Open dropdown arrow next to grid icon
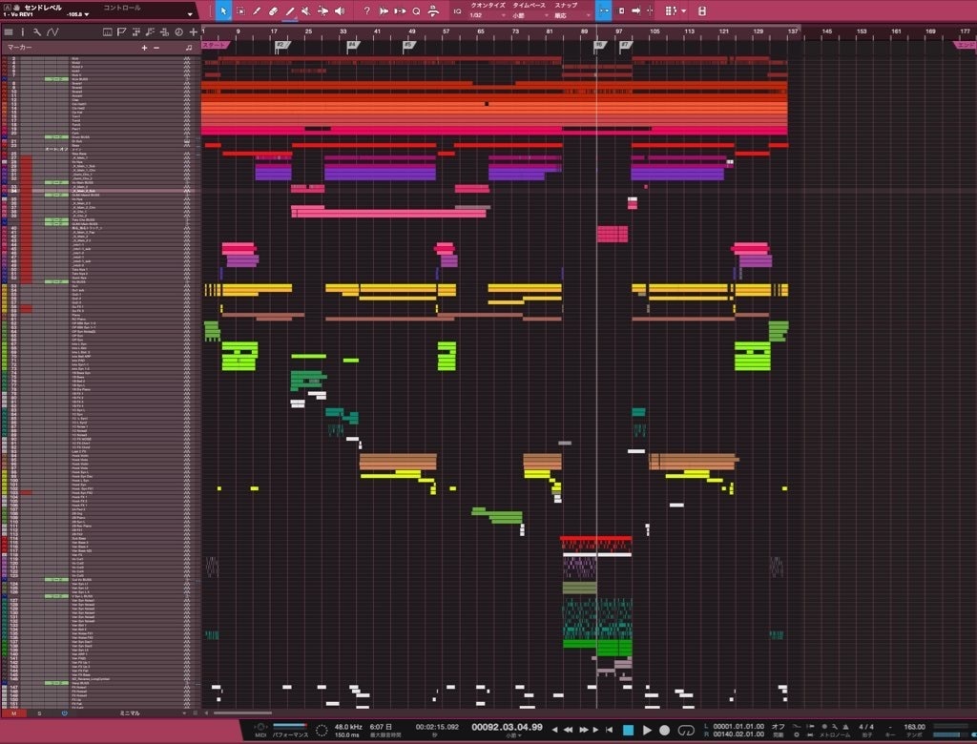This screenshot has height=744, width=977. pyautogui.click(x=683, y=10)
